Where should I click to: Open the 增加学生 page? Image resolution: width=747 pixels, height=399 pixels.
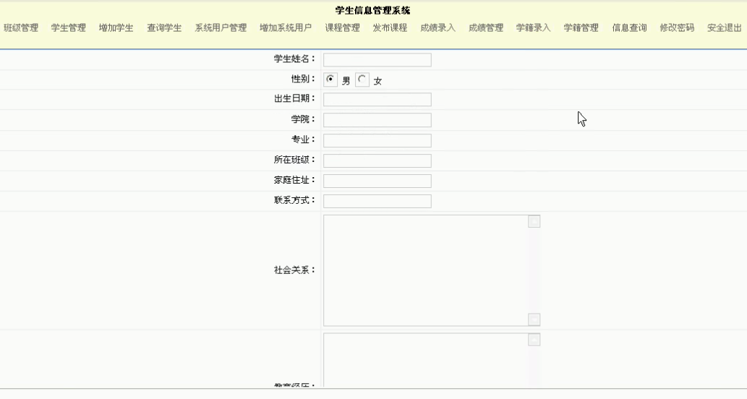[x=116, y=27]
